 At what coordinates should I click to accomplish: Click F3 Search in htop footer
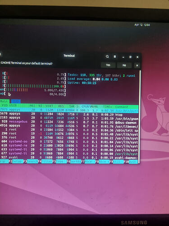pyautogui.click(x=31, y=161)
